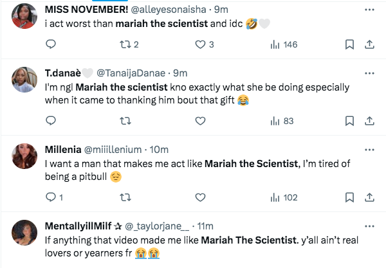386x268 pixels.
Task: Like the MISS NOVEMBER! tweet
Action: pyautogui.click(x=200, y=44)
